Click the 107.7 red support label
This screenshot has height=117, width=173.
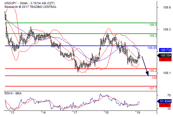[x=153, y=88]
